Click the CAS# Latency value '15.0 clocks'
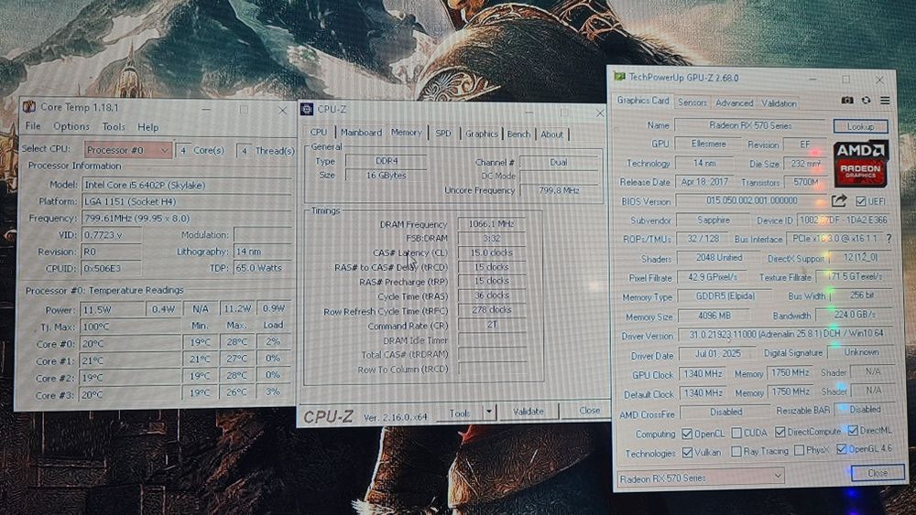916x515 pixels. (491, 252)
